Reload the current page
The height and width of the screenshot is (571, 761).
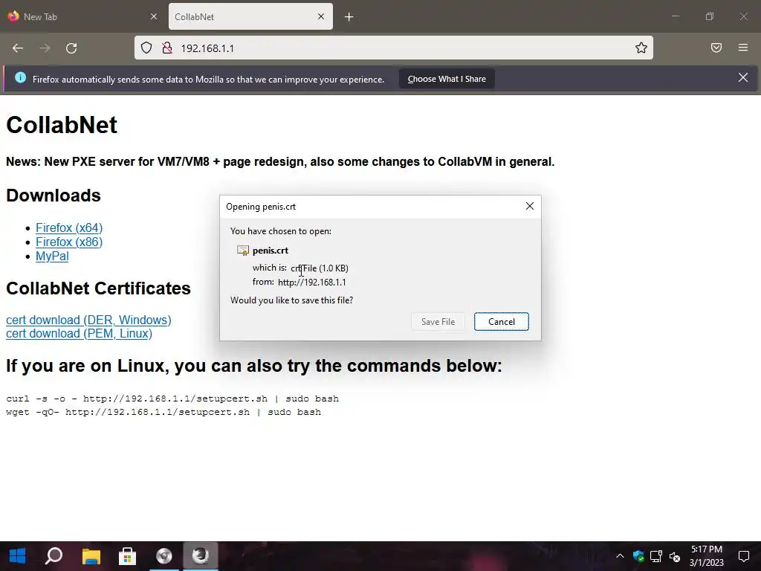point(71,48)
